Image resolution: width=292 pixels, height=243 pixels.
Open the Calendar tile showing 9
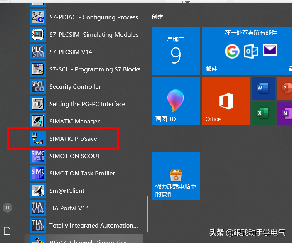tap(176, 51)
